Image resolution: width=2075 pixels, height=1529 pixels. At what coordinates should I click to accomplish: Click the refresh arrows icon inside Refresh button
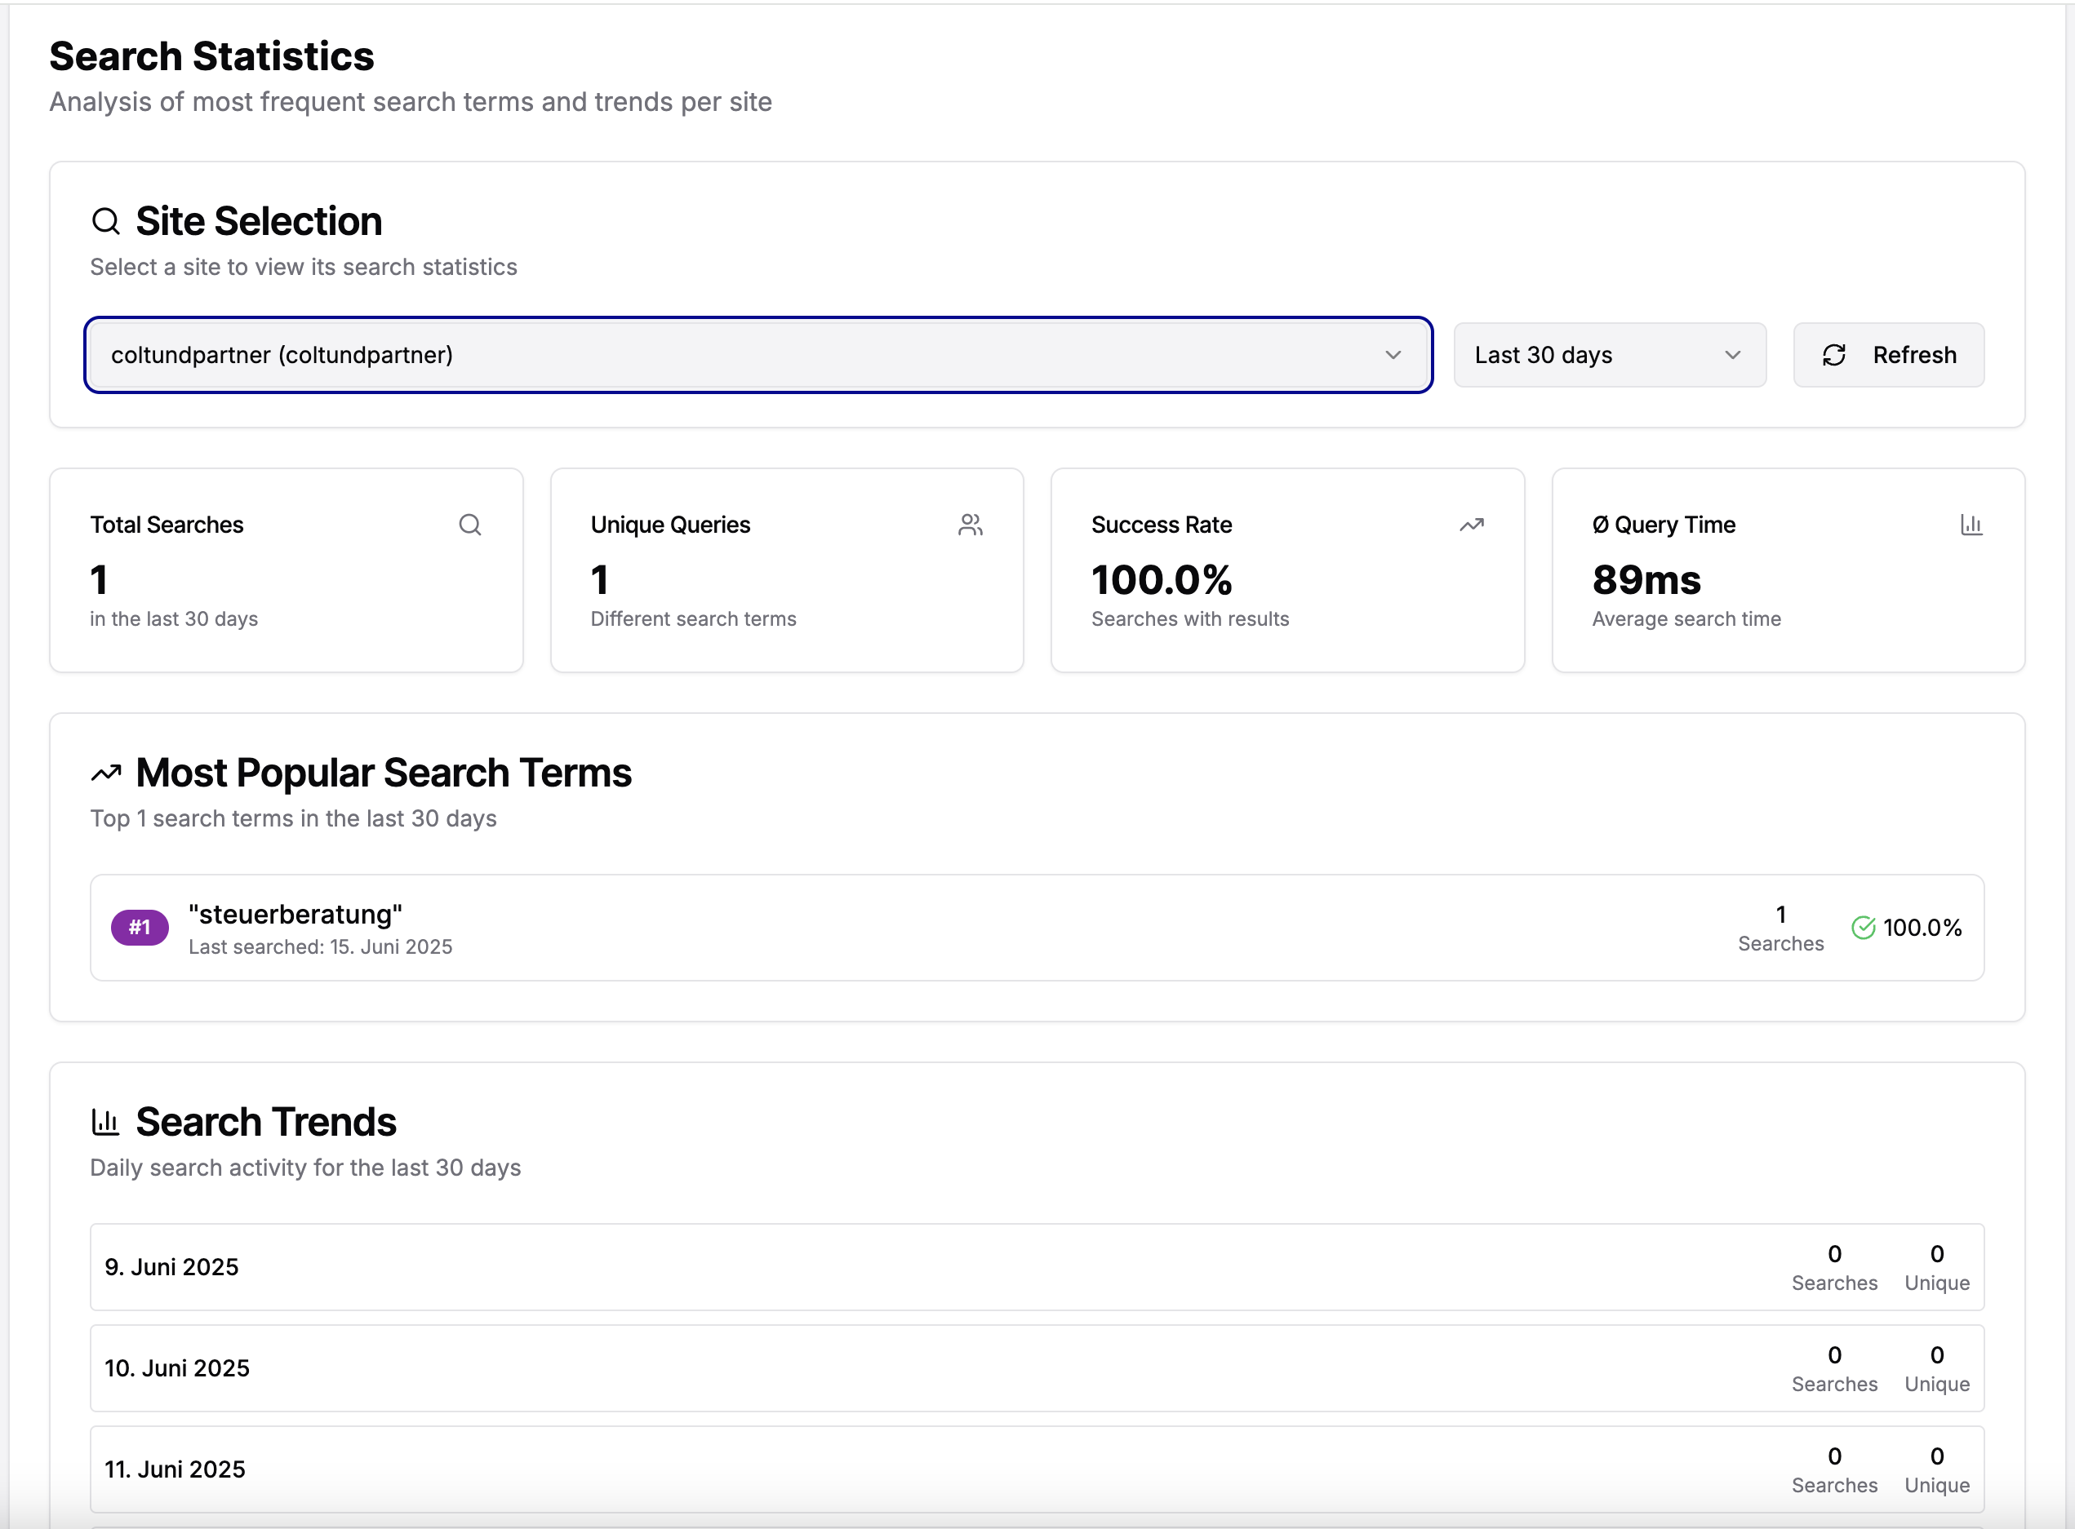tap(1836, 354)
